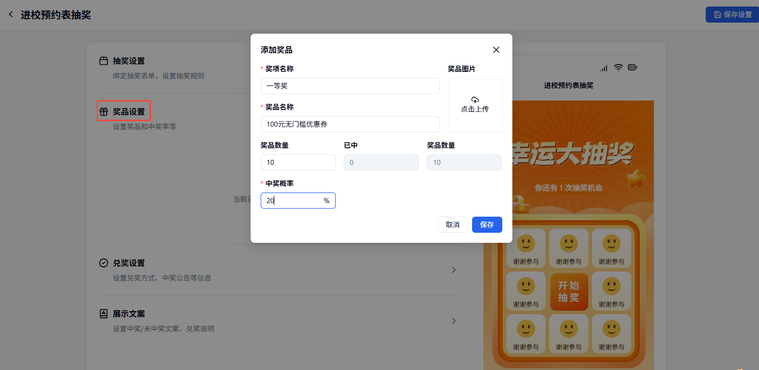The height and width of the screenshot is (370, 759).
Task: Click the top-left 谢谢参与 smiley tile
Action: pos(525,248)
